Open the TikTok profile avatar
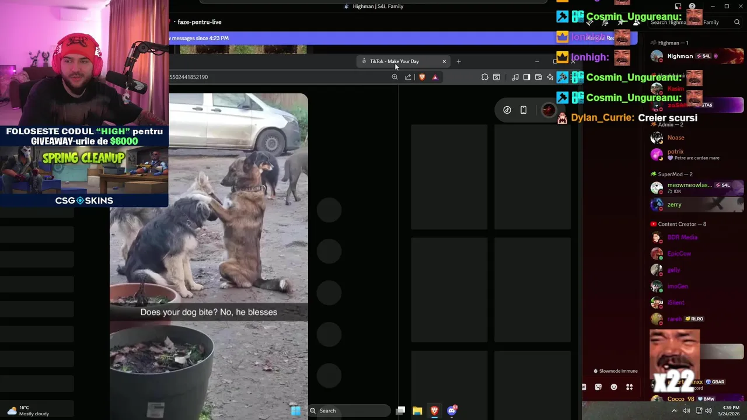 (547, 110)
